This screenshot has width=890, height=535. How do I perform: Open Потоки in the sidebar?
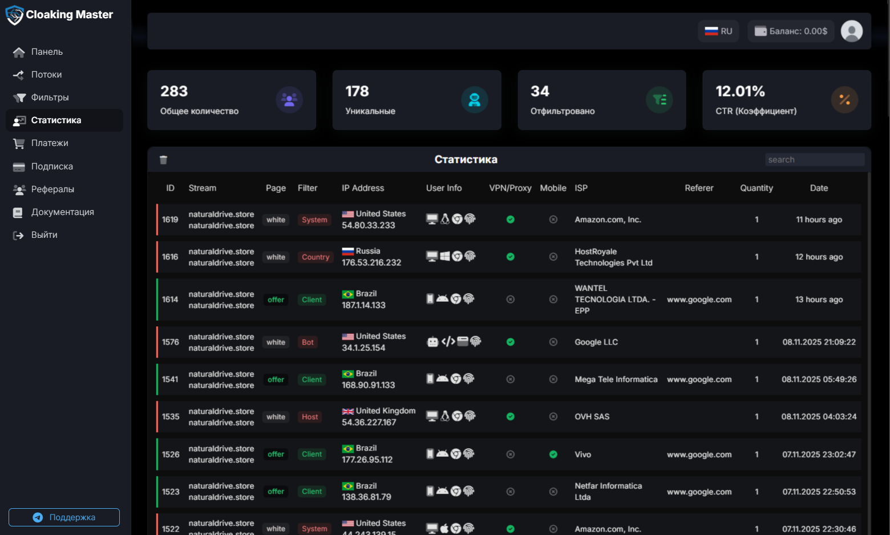[46, 75]
